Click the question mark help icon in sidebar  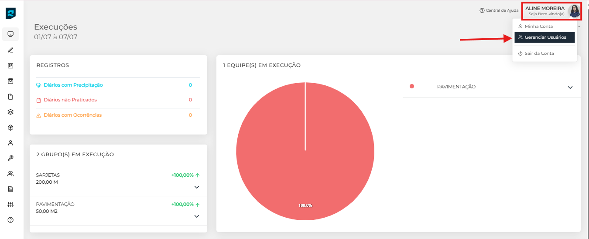[x=10, y=220]
